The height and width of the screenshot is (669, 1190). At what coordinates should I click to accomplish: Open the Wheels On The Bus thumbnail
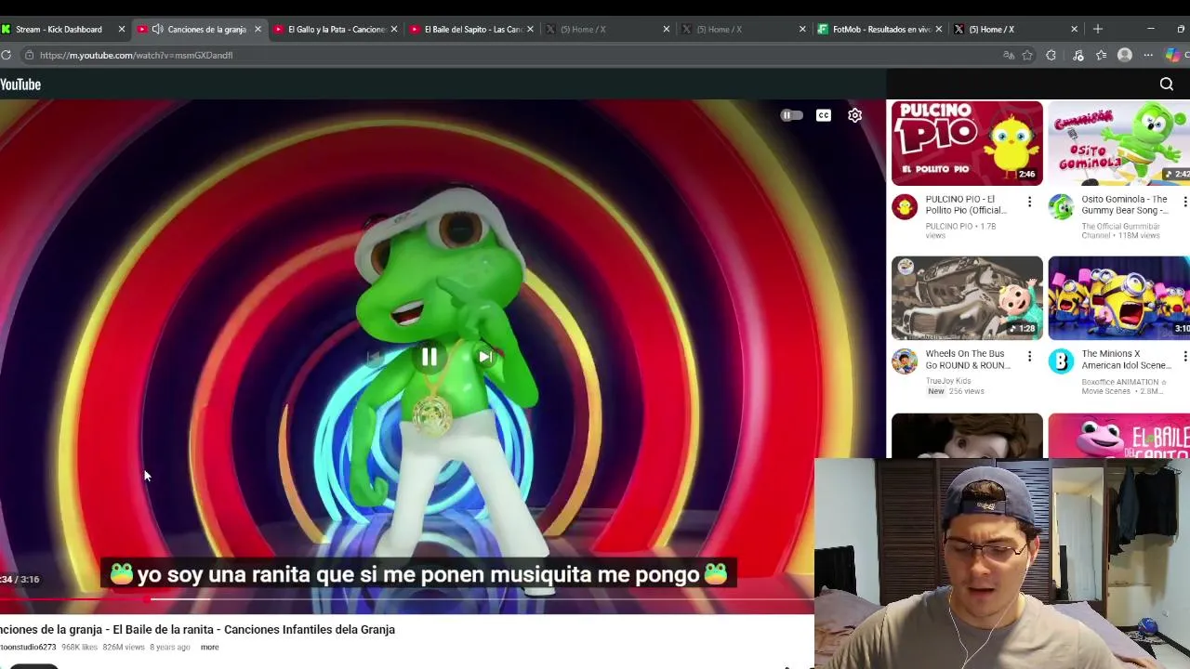click(x=967, y=298)
